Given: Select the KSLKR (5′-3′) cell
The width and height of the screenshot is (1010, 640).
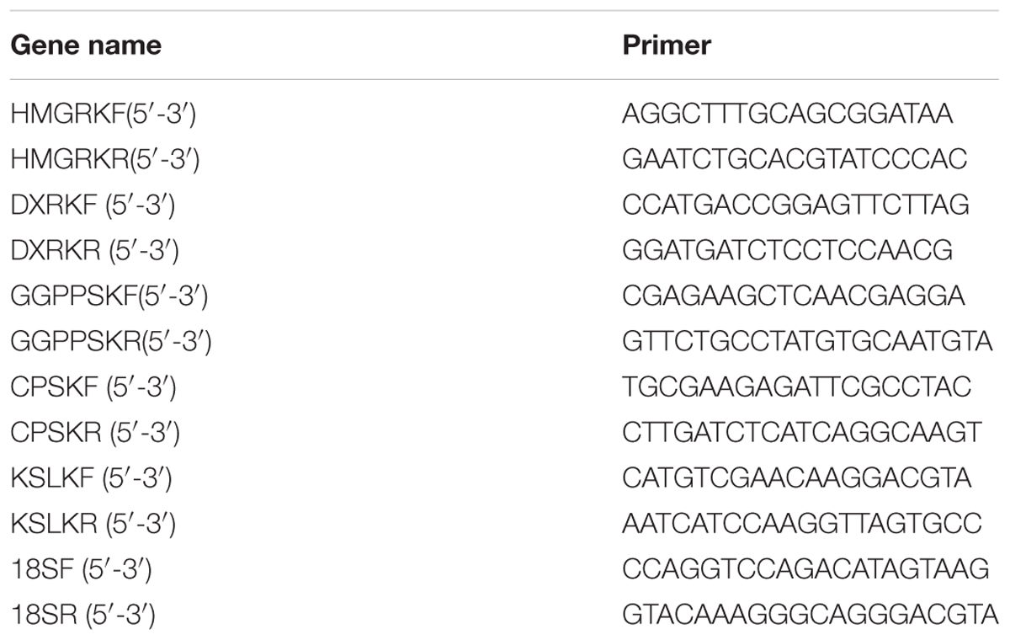Looking at the screenshot, I should (x=93, y=523).
